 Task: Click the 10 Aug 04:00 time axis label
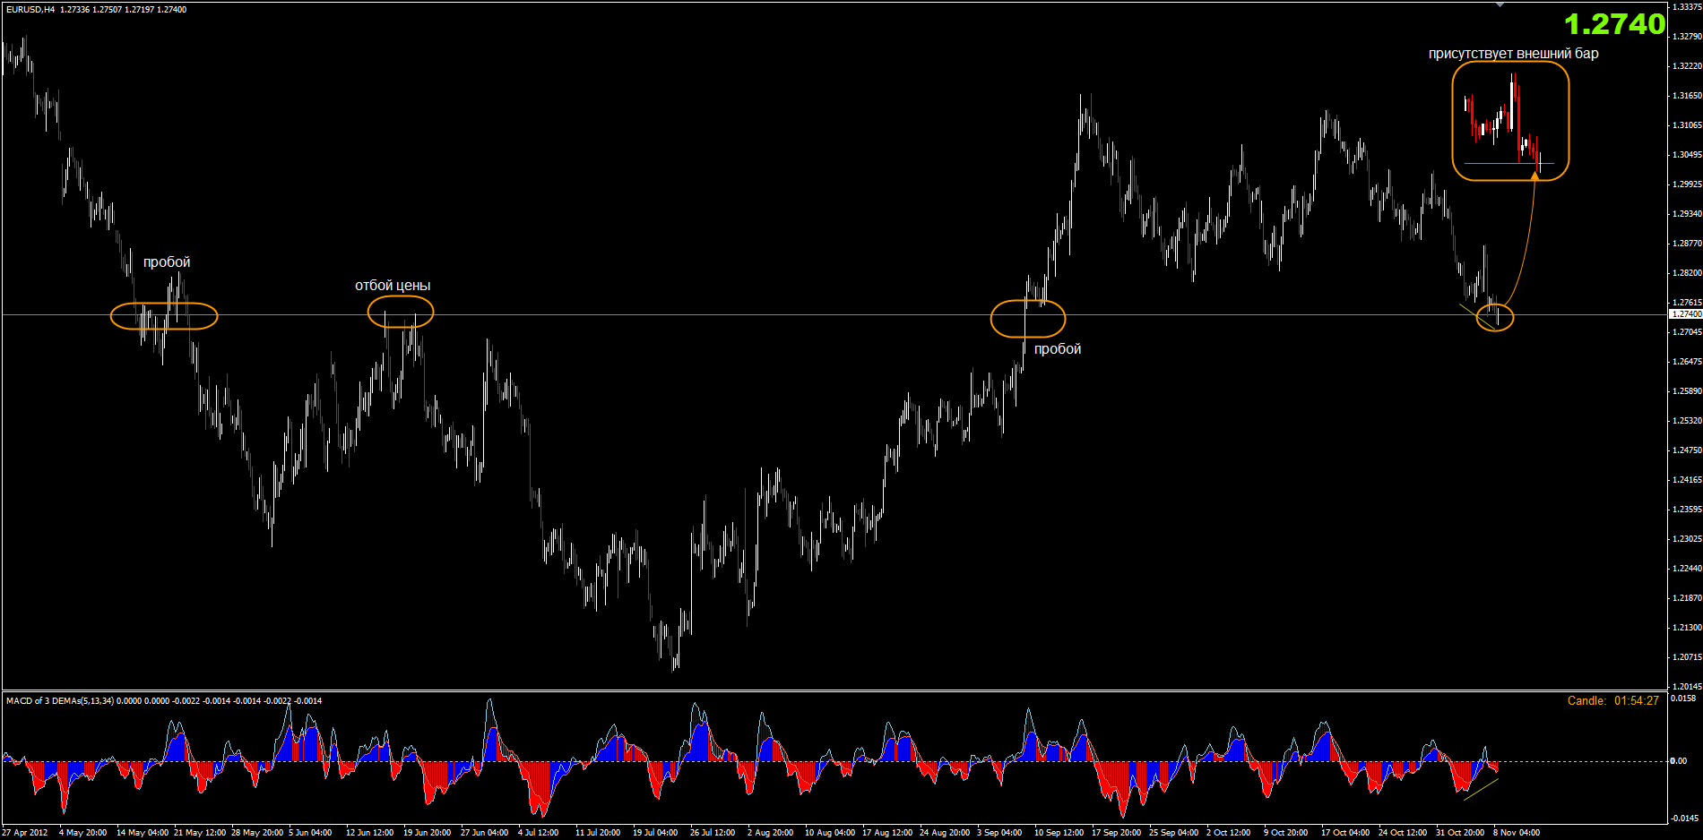tap(830, 833)
